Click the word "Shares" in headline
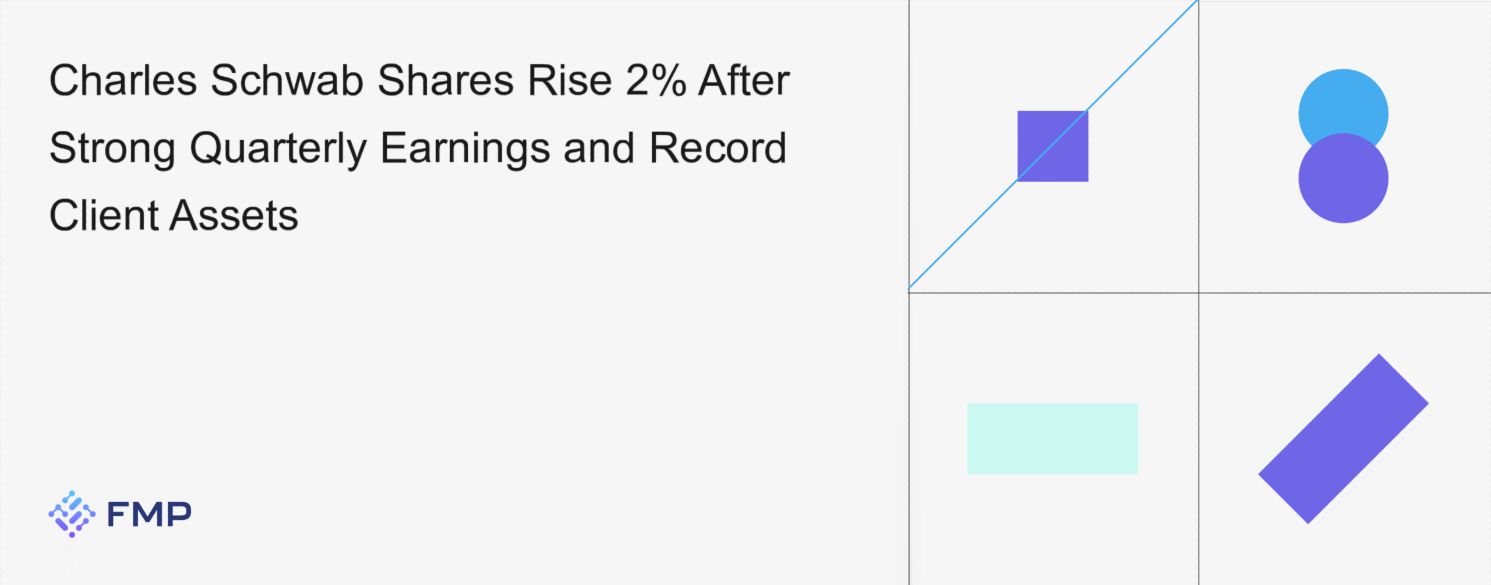Image resolution: width=1491 pixels, height=585 pixels. point(446,80)
